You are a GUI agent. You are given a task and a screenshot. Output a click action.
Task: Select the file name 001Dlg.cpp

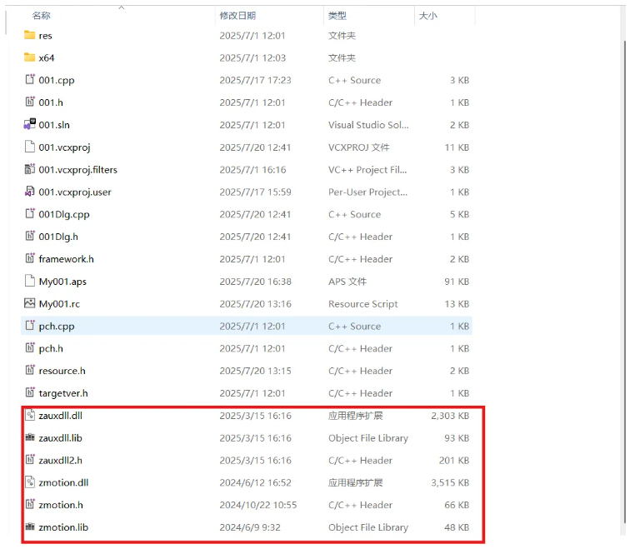[64, 214]
